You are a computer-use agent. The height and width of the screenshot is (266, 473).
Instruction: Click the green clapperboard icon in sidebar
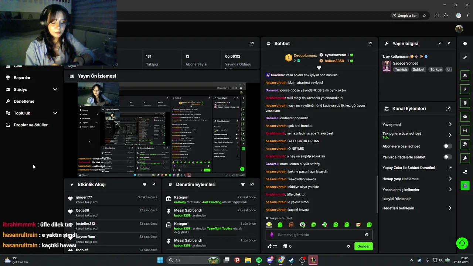pyautogui.click(x=465, y=185)
